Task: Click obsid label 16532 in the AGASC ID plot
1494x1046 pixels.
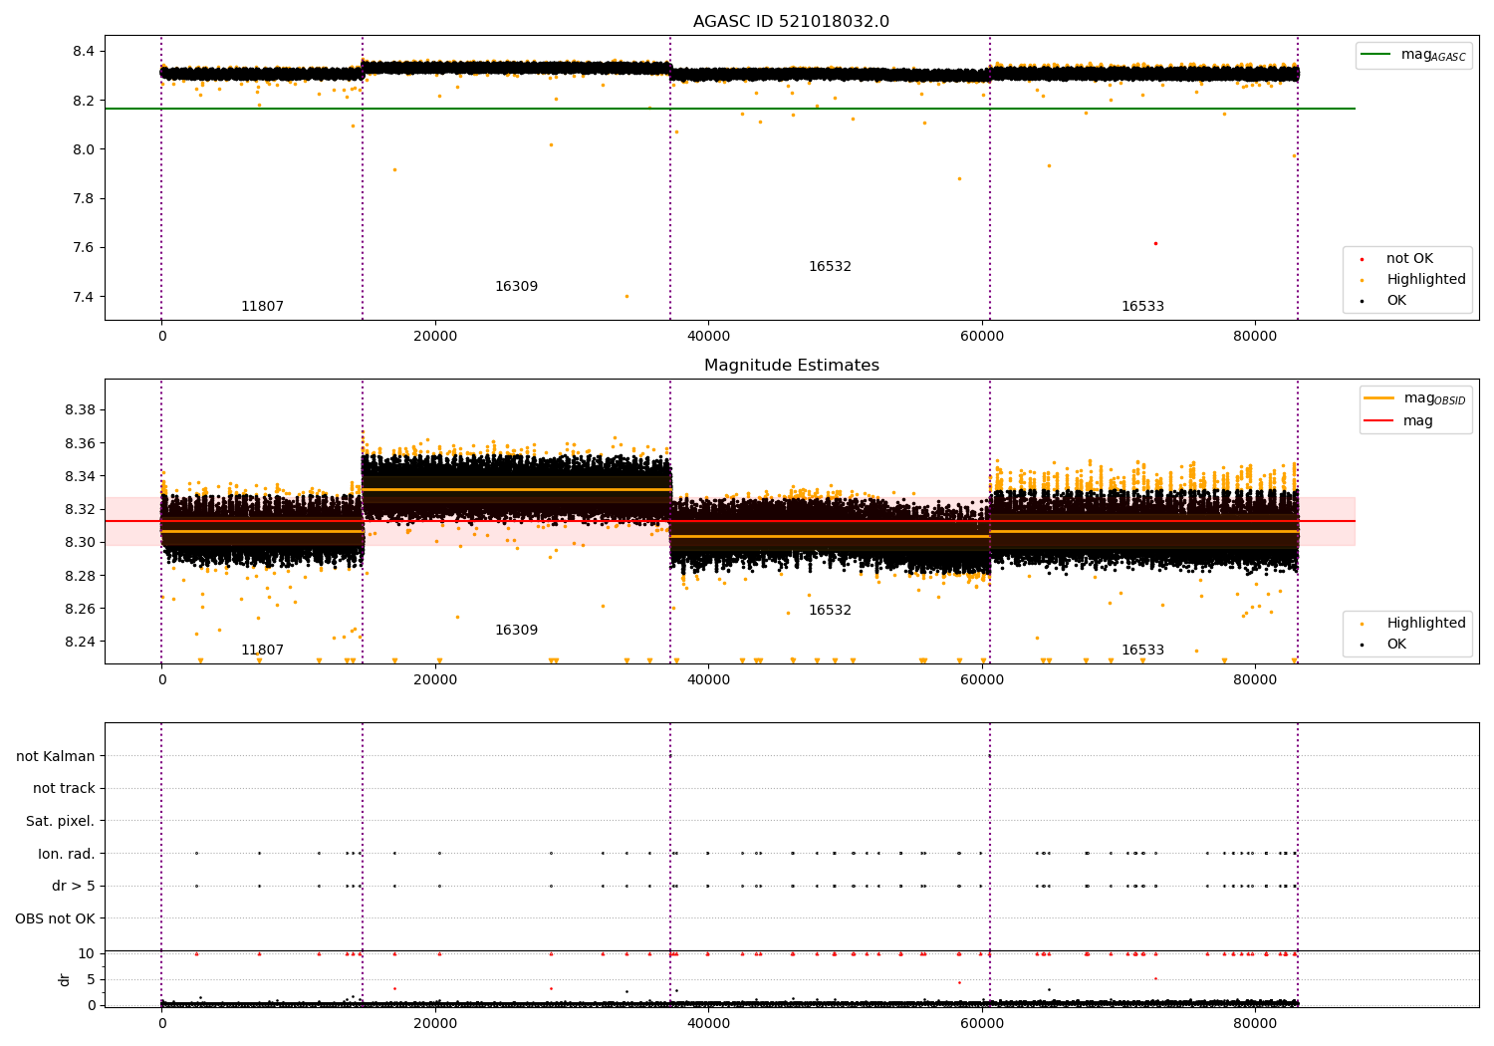Action: (x=830, y=267)
